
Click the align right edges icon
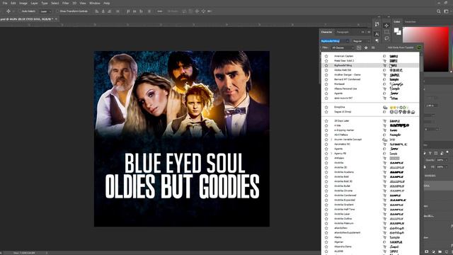pos(110,11)
